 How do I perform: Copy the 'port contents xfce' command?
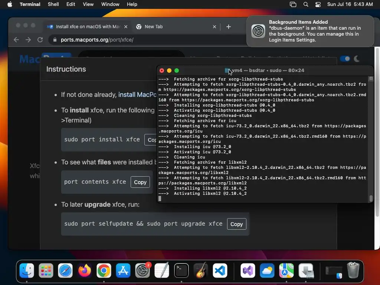click(x=140, y=182)
